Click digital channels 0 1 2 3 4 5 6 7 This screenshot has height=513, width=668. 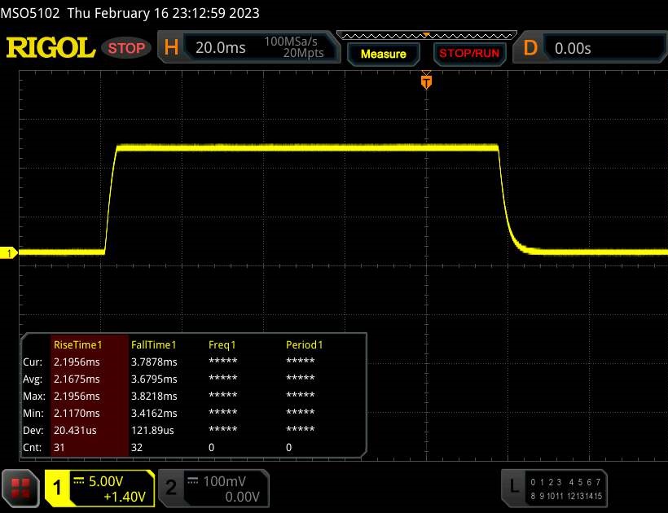pos(565,482)
